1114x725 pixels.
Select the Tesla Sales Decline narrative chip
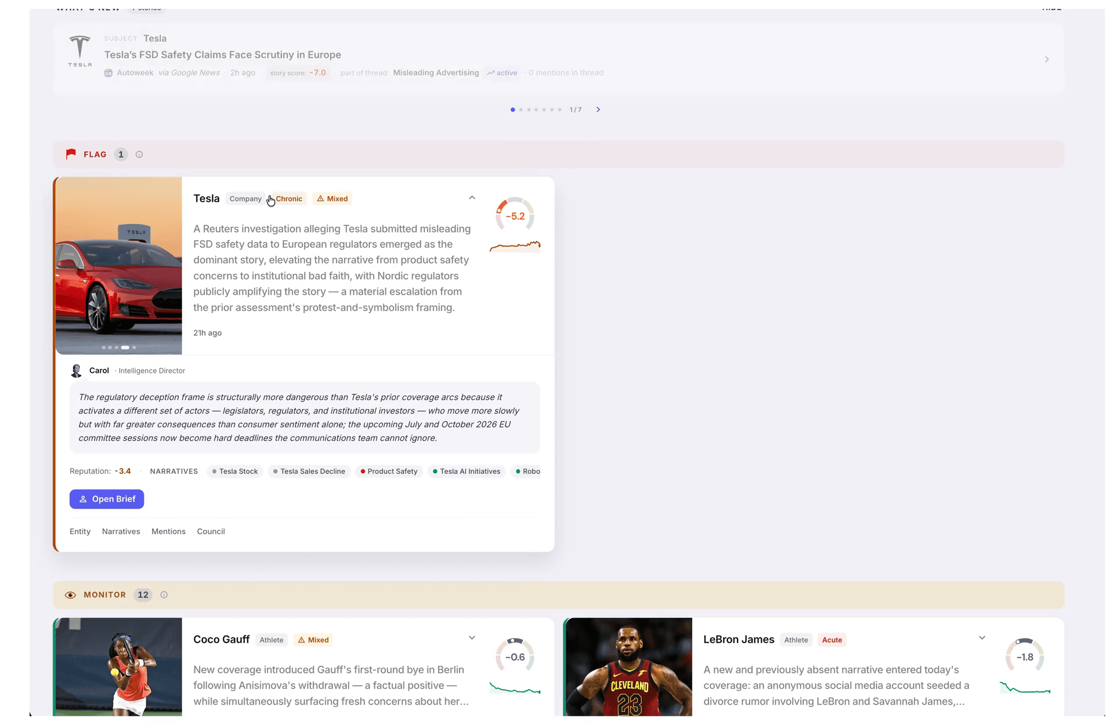[309, 472]
